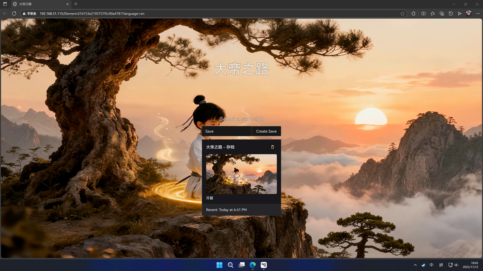Screen dimensions: 483x271
Task: Open Windows Search from the taskbar
Action: [x=230, y=265]
